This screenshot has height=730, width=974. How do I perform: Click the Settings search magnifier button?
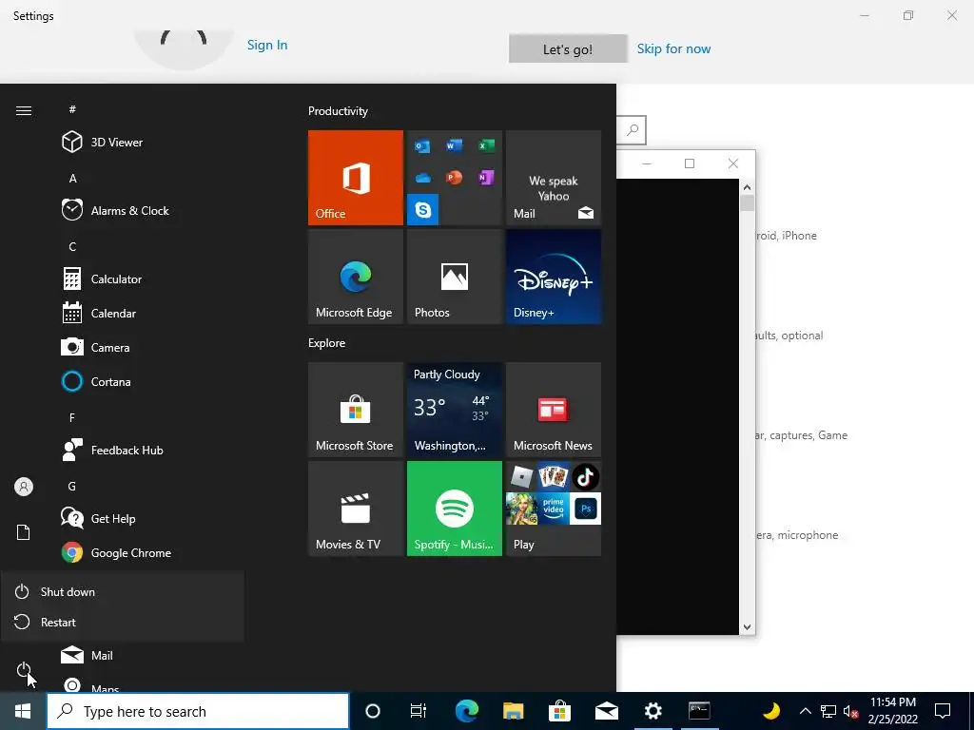coord(633,129)
